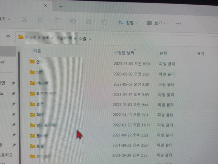Click the Up arrow navigation button
218x164 pixels.
click(x=8, y=37)
